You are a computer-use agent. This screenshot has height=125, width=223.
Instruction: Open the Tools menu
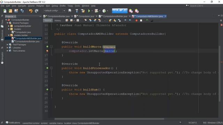click(x=77, y=6)
